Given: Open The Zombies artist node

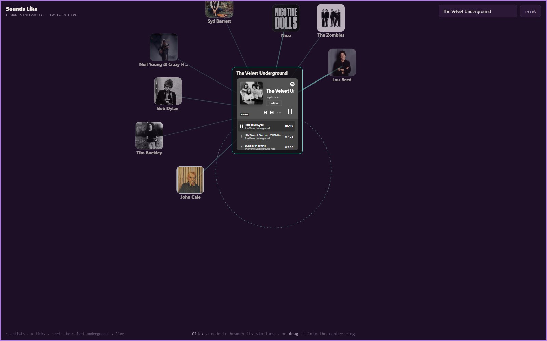Looking at the screenshot, I should click(x=331, y=18).
